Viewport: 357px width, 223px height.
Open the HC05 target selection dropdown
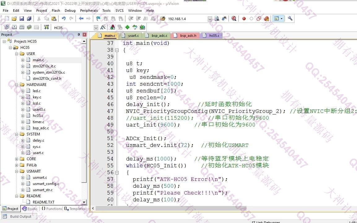click(x=96, y=28)
